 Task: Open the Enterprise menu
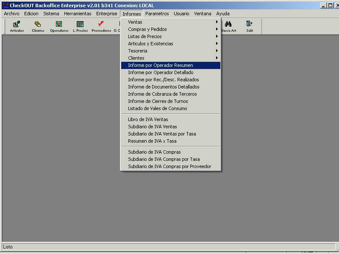(x=107, y=14)
